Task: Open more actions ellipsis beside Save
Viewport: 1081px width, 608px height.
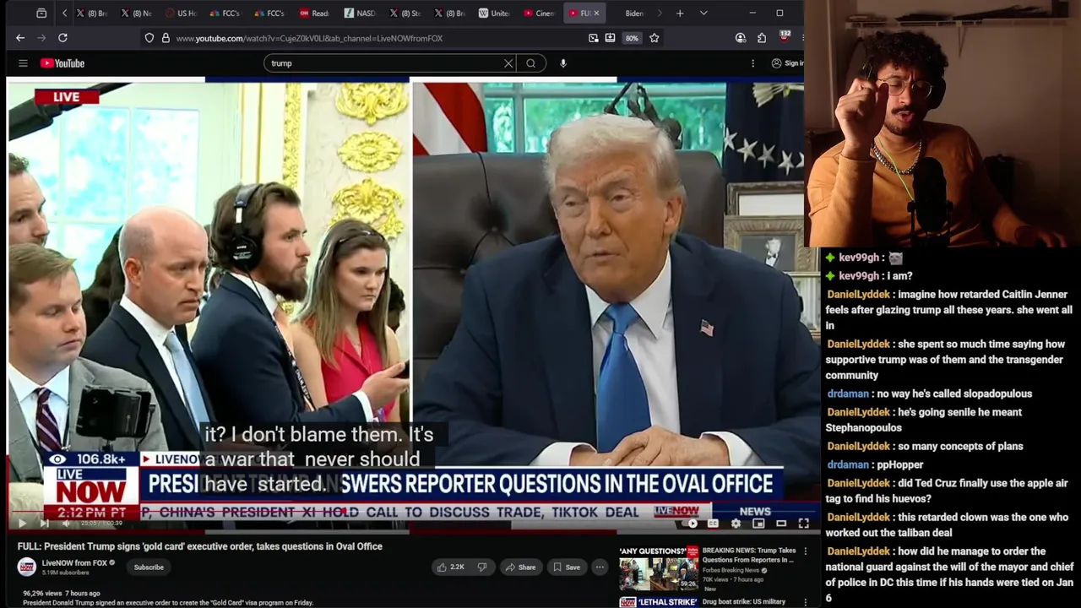Action: coord(600,567)
